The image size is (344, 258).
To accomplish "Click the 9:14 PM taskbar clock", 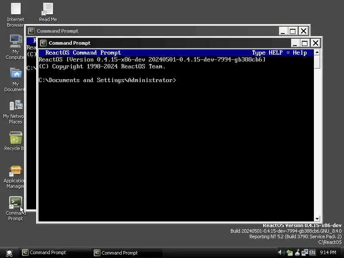I will pyautogui.click(x=328, y=252).
